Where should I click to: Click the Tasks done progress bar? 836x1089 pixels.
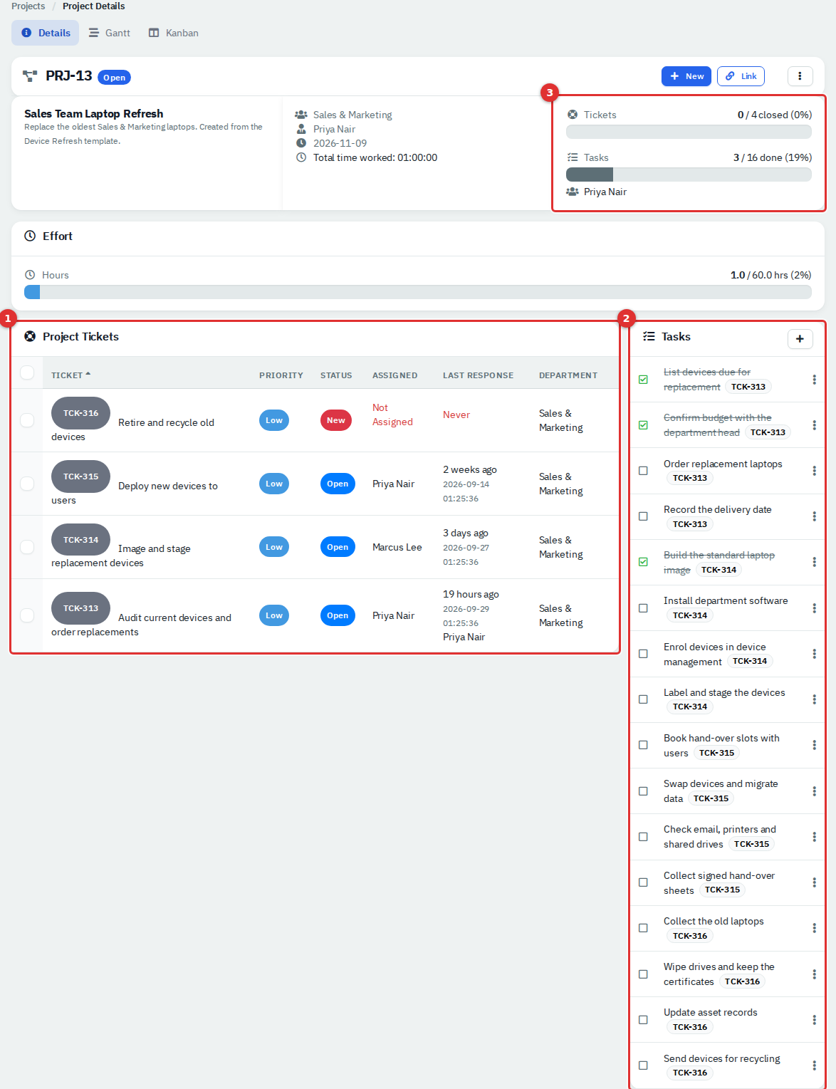click(689, 174)
